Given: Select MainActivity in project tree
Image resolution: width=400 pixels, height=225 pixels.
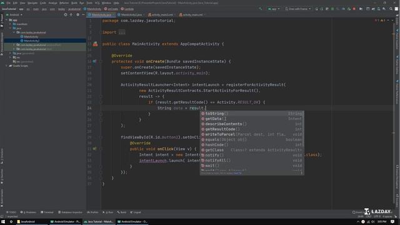Looking at the screenshot, I should point(31,36).
